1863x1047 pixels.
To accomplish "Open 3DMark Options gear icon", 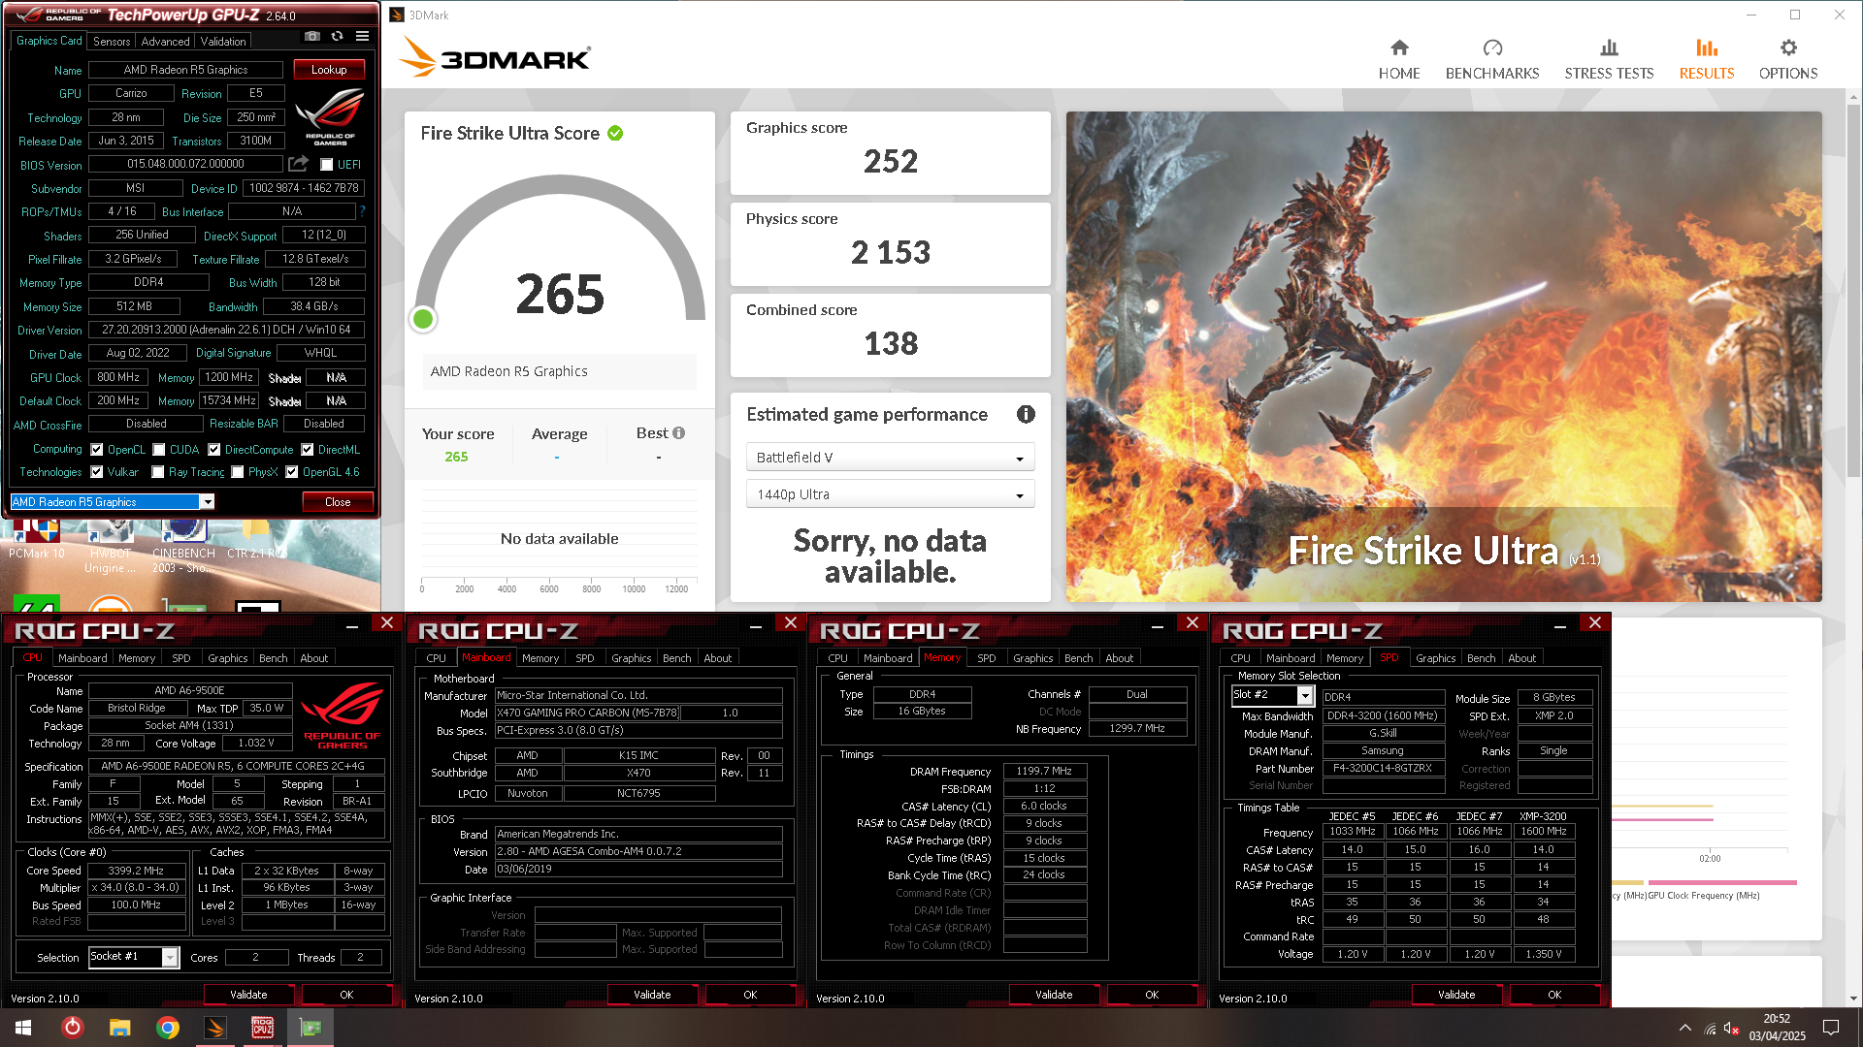I will click(1788, 48).
